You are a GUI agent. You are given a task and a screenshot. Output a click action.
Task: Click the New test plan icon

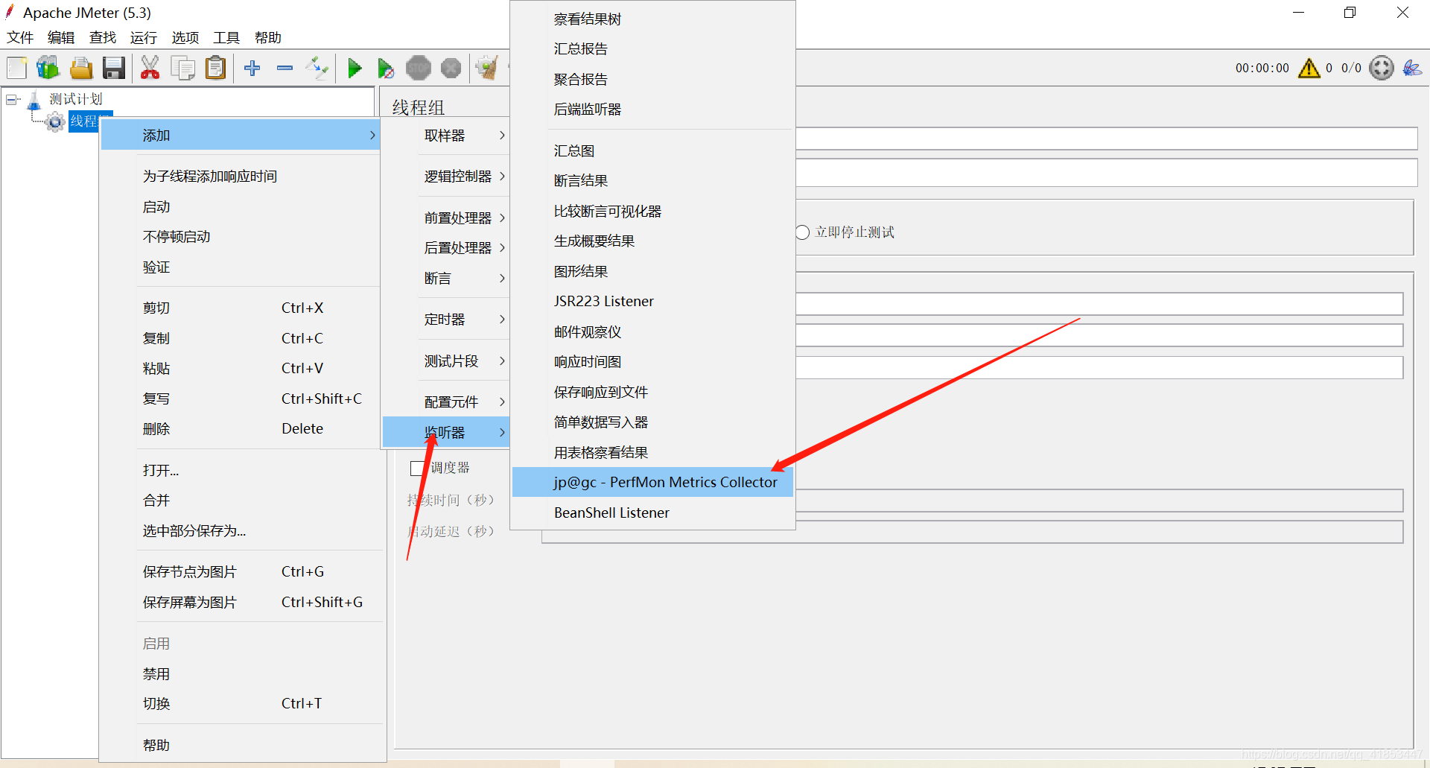tap(16, 68)
